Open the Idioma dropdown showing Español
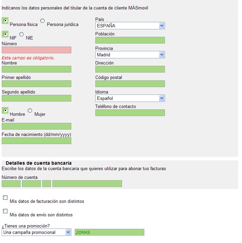Viewport: 242px width, 243px height. tap(130, 98)
